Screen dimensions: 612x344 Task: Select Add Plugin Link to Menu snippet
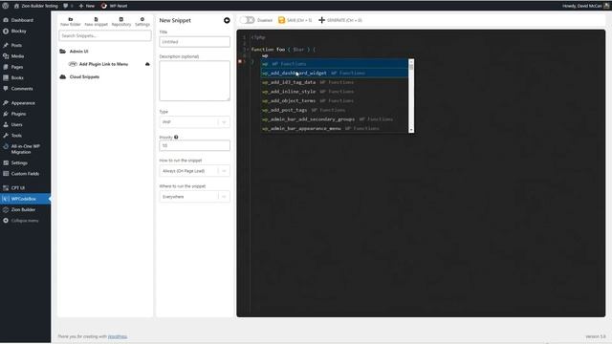103,64
